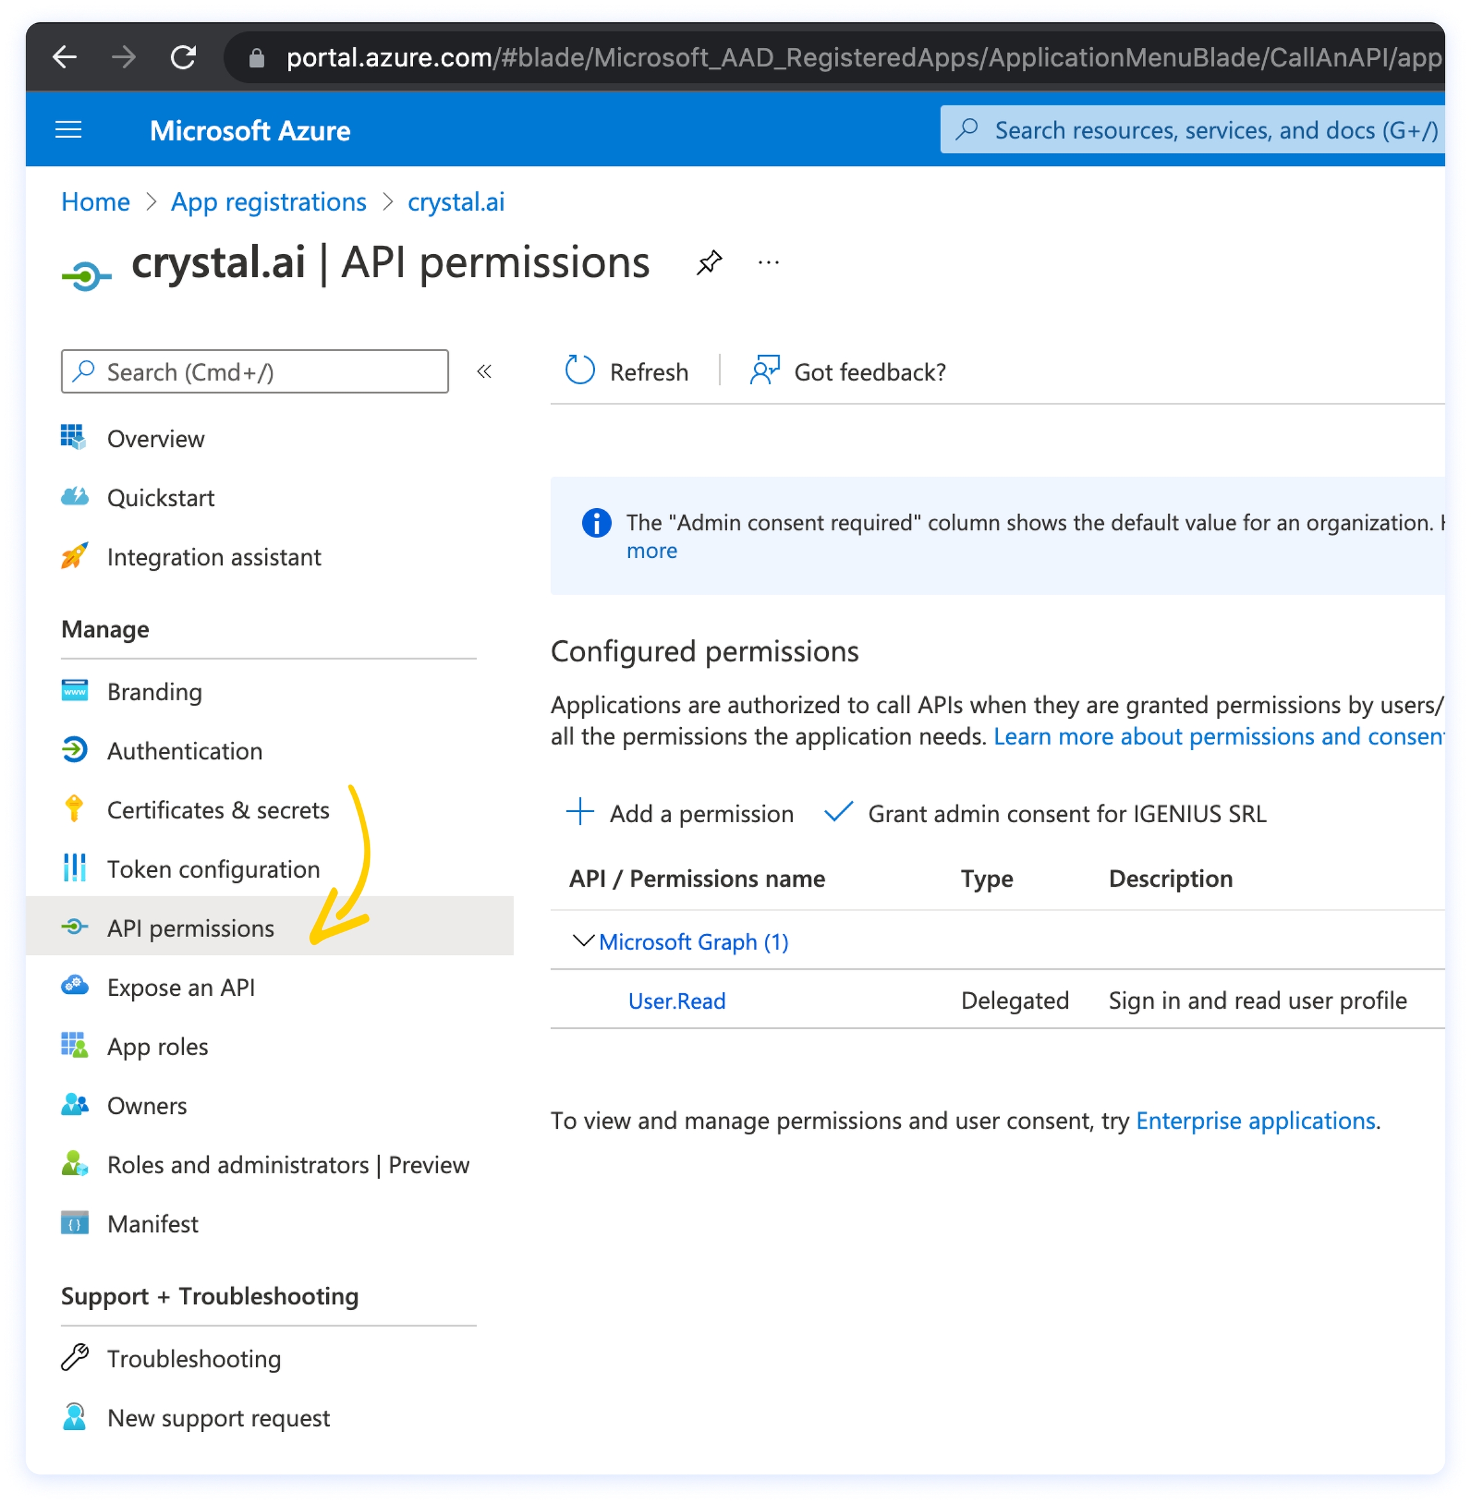Click the Refresh icon button
Viewport: 1471px width, 1504px height.
(x=580, y=370)
